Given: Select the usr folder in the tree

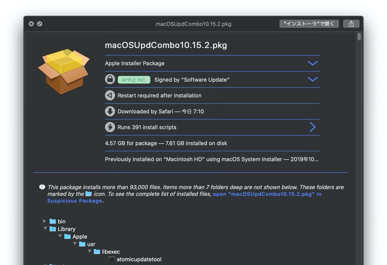Looking at the screenshot, I should click(91, 244).
